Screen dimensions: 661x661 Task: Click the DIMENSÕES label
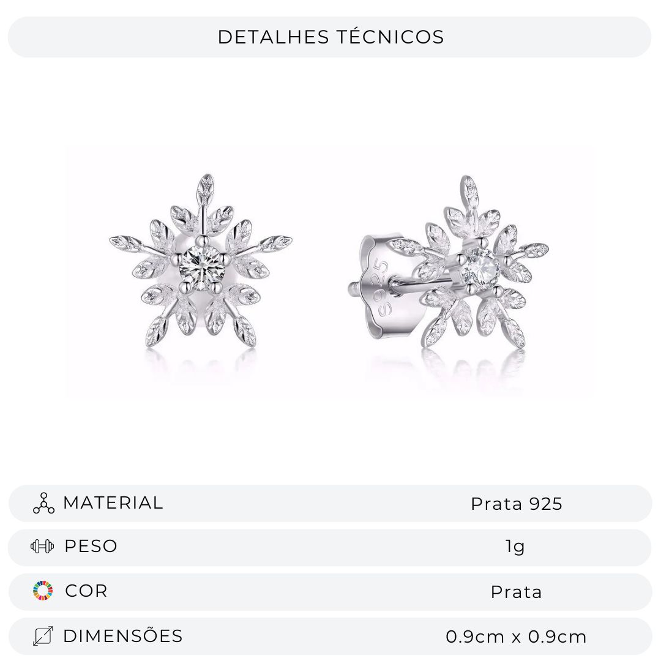pyautogui.click(x=122, y=636)
